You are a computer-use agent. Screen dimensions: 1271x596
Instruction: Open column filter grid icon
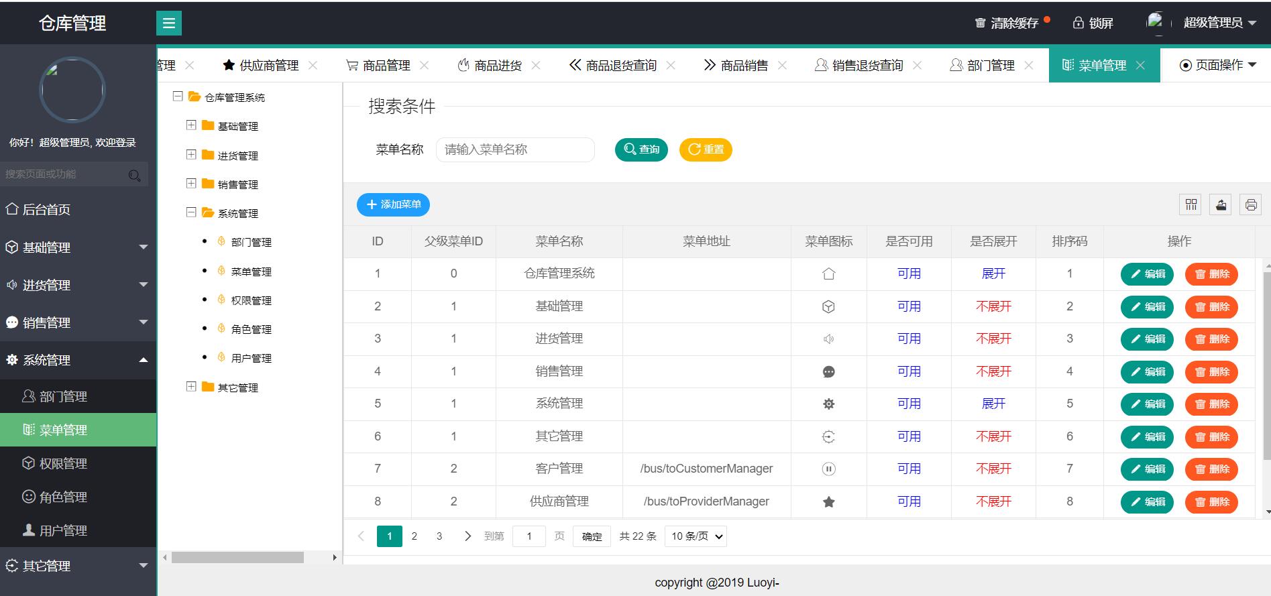pos(1191,205)
